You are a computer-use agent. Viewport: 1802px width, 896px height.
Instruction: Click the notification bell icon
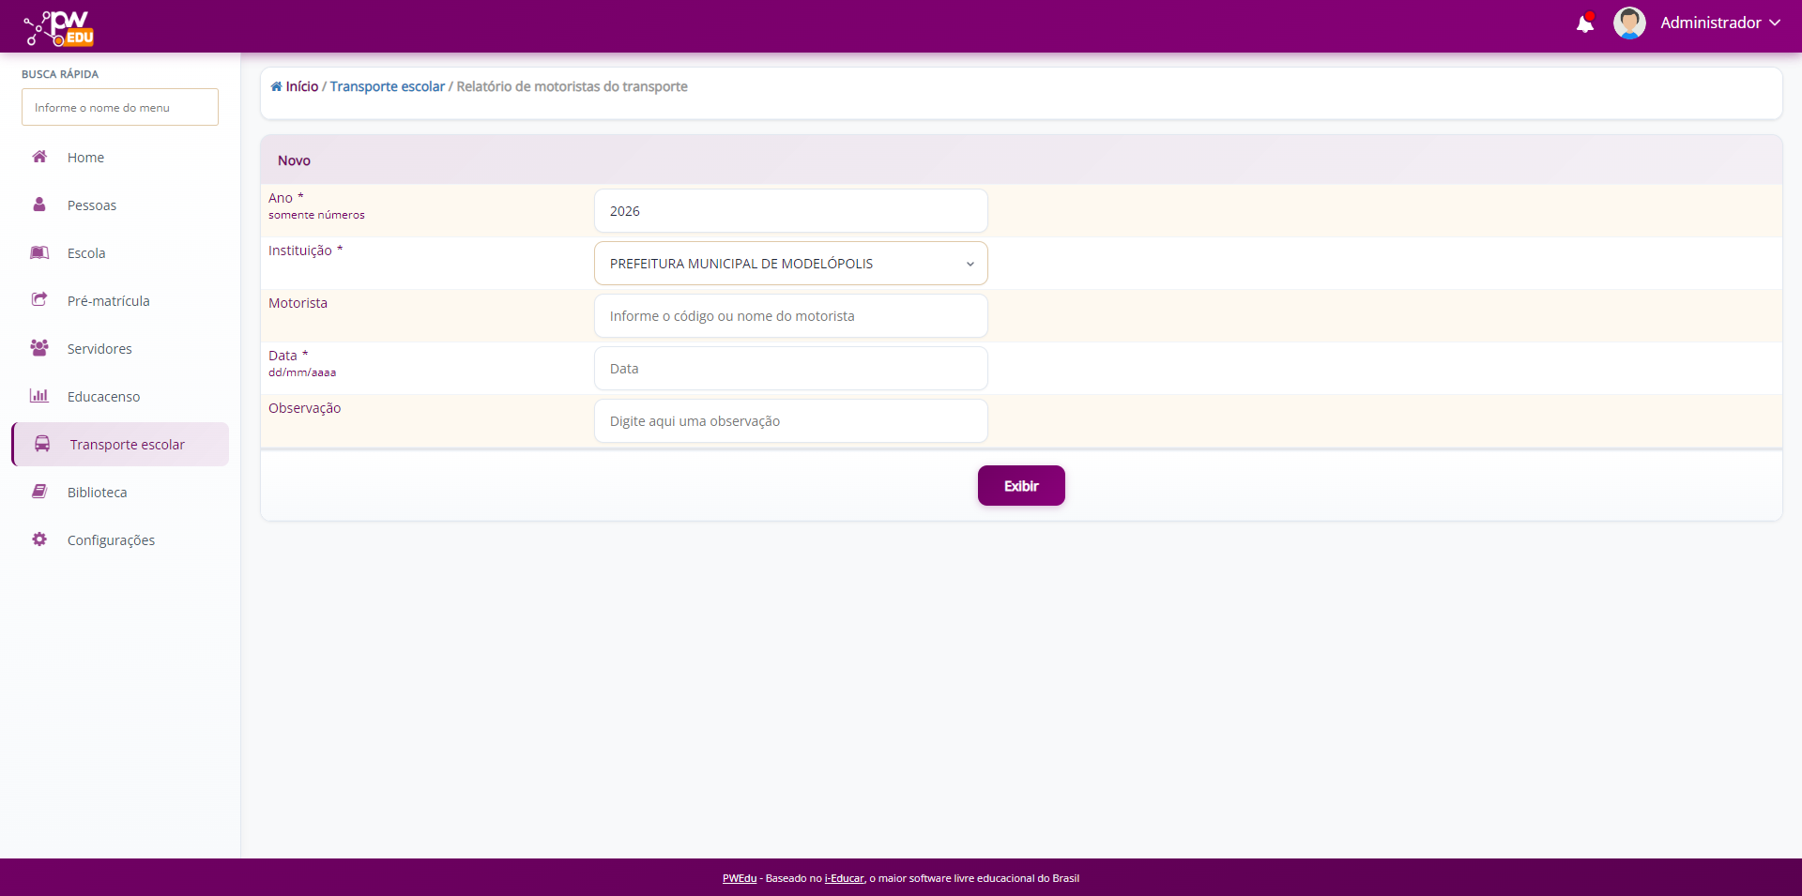(1584, 23)
